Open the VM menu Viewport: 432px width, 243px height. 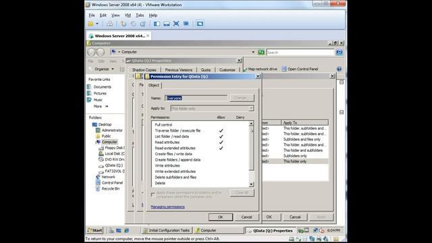128,15
